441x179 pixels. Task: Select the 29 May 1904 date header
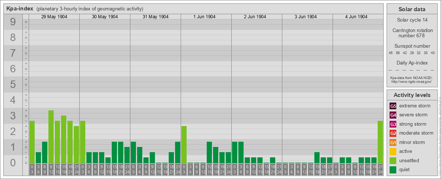(x=54, y=17)
